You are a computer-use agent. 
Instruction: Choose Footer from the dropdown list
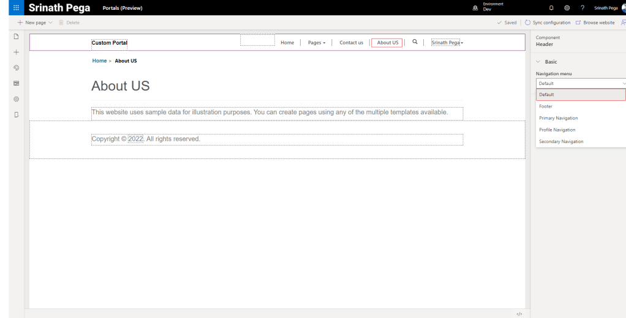(x=546, y=106)
